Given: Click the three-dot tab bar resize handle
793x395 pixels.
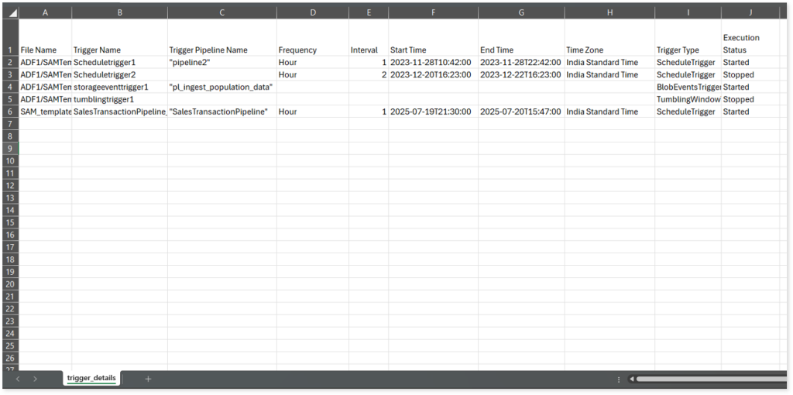Looking at the screenshot, I should coord(618,379).
